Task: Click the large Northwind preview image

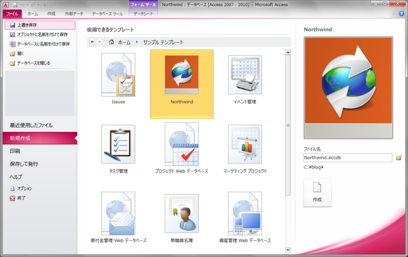Action: pyautogui.click(x=348, y=88)
